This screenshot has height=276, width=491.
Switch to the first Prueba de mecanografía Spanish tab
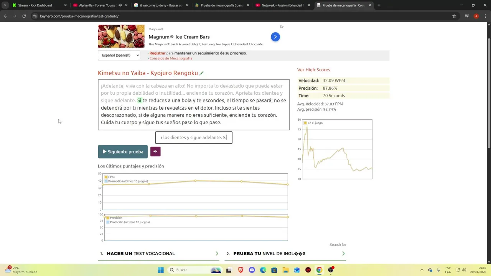click(222, 5)
